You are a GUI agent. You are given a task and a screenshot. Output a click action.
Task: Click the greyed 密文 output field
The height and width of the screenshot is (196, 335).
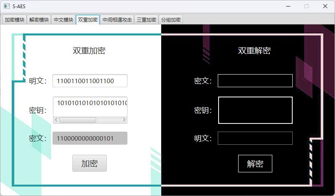click(x=90, y=138)
